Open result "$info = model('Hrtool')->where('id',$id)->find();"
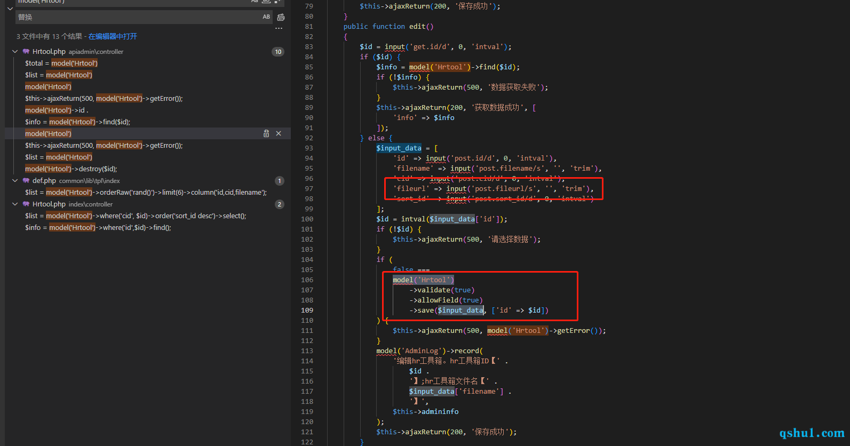850x446 pixels. [98, 228]
